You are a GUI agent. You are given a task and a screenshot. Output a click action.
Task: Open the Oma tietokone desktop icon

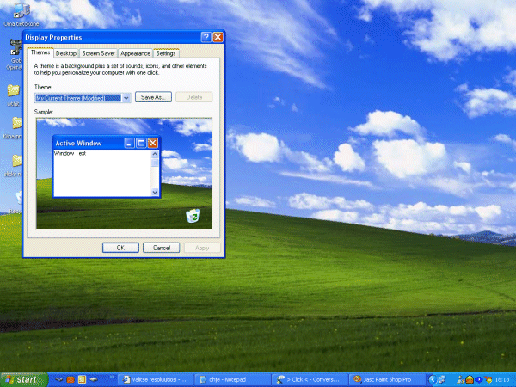coord(21,15)
